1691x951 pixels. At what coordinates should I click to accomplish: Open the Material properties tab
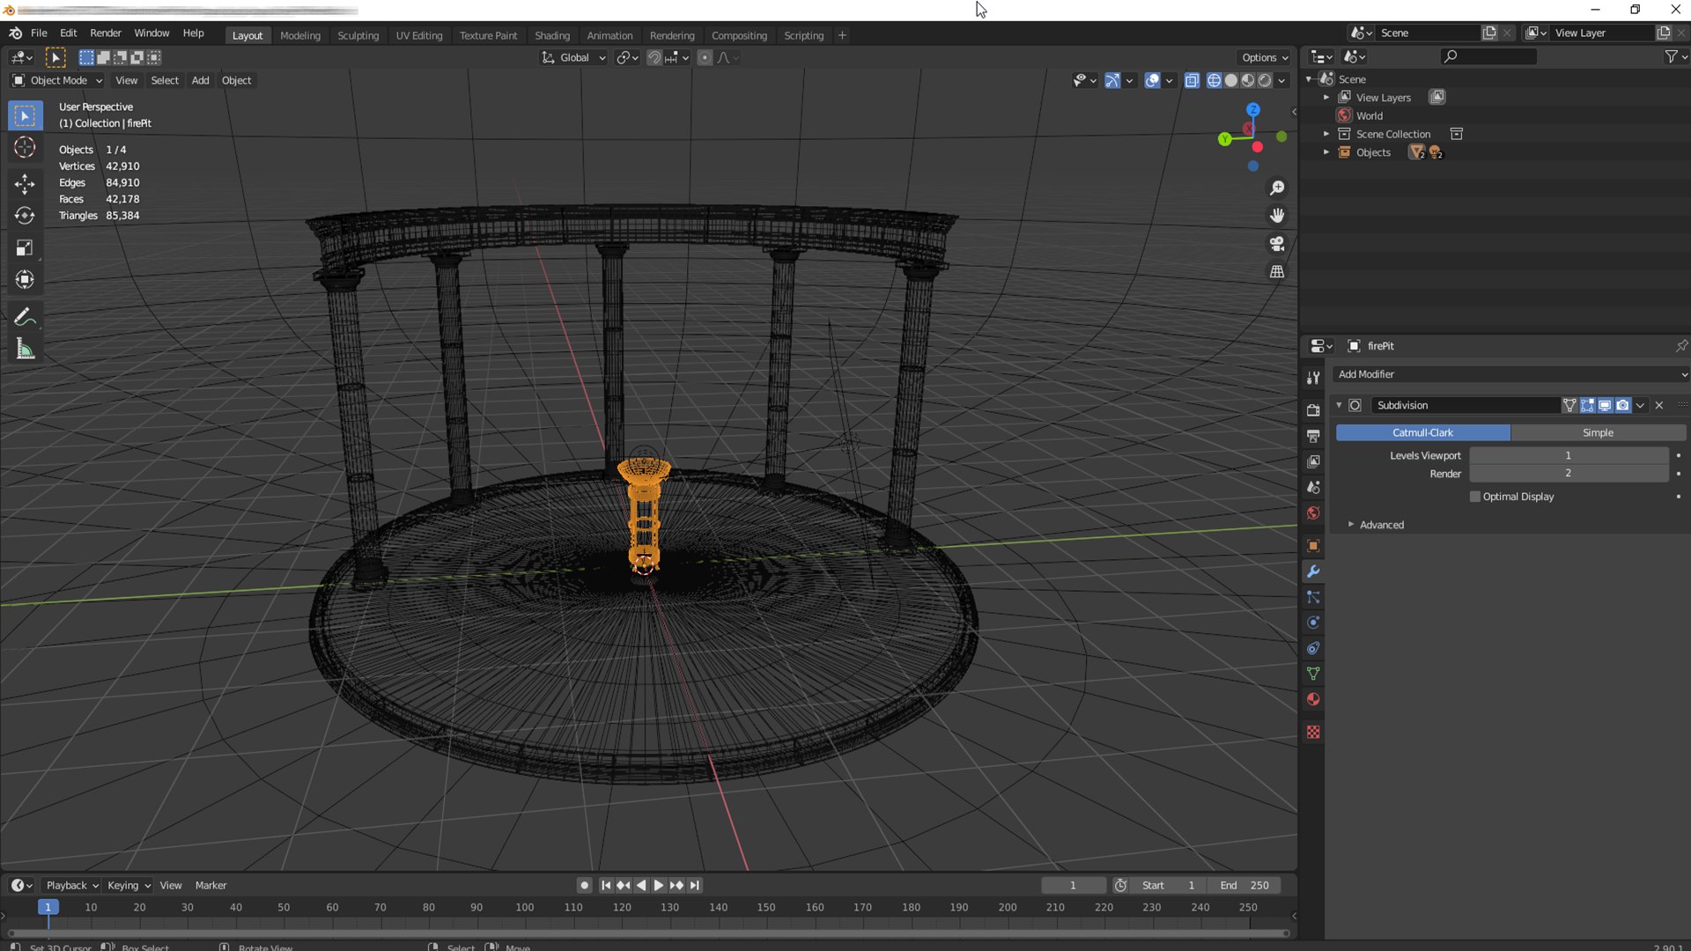[x=1313, y=699]
